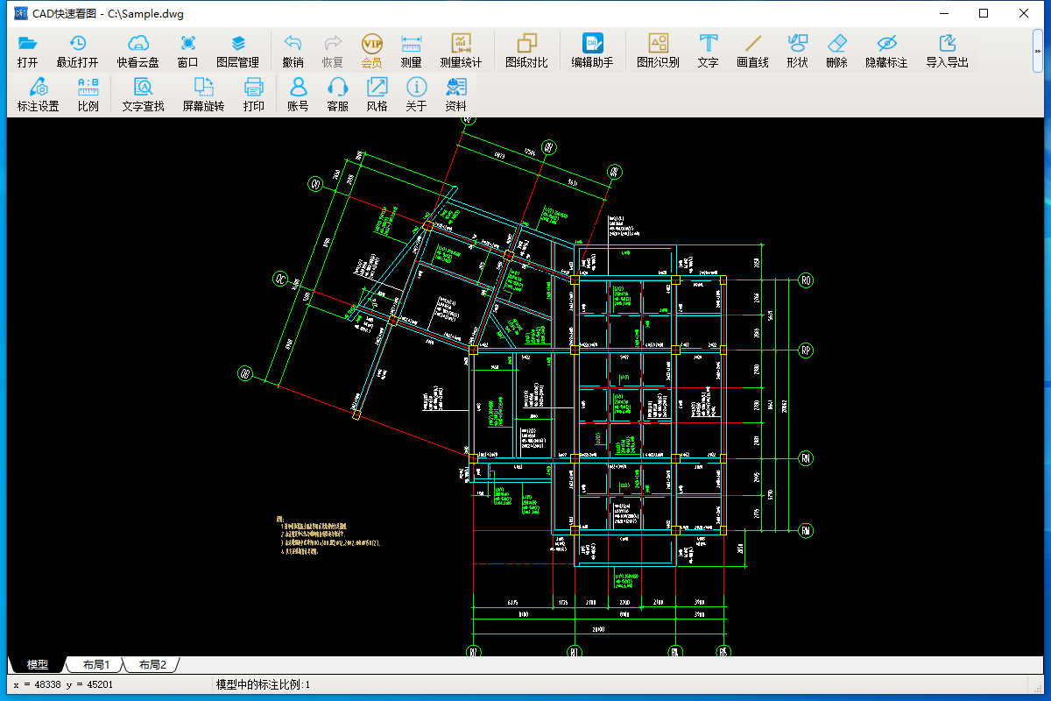Show recently opened files 最近打开
1051x701 pixels.
[x=77, y=52]
